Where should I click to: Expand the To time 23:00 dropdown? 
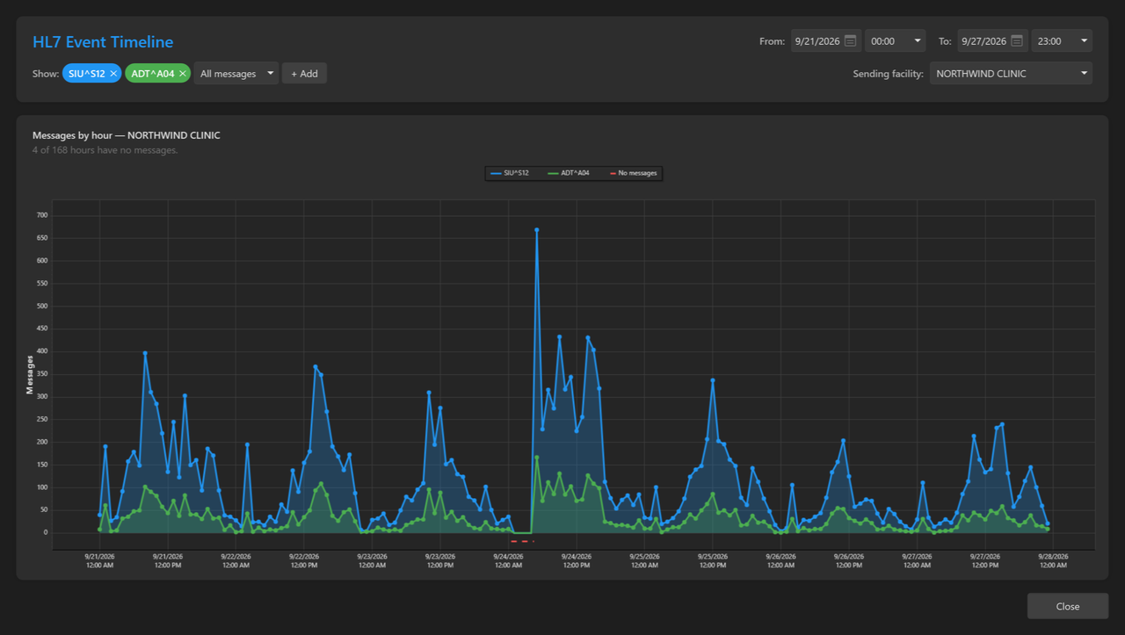point(1062,40)
